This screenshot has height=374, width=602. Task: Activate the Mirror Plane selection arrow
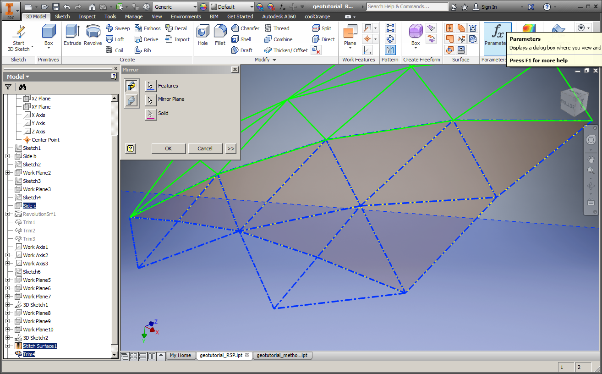[x=151, y=99]
